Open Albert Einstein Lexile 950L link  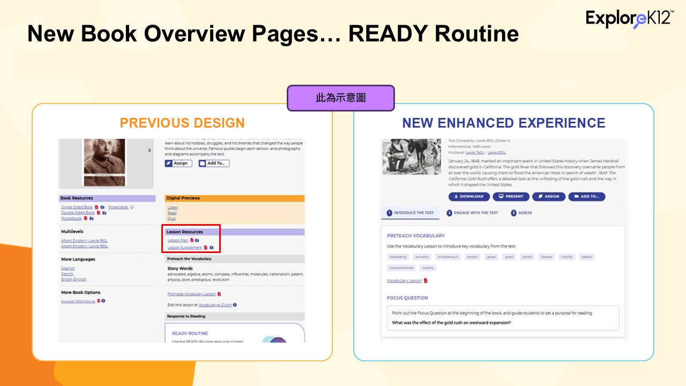(85, 246)
